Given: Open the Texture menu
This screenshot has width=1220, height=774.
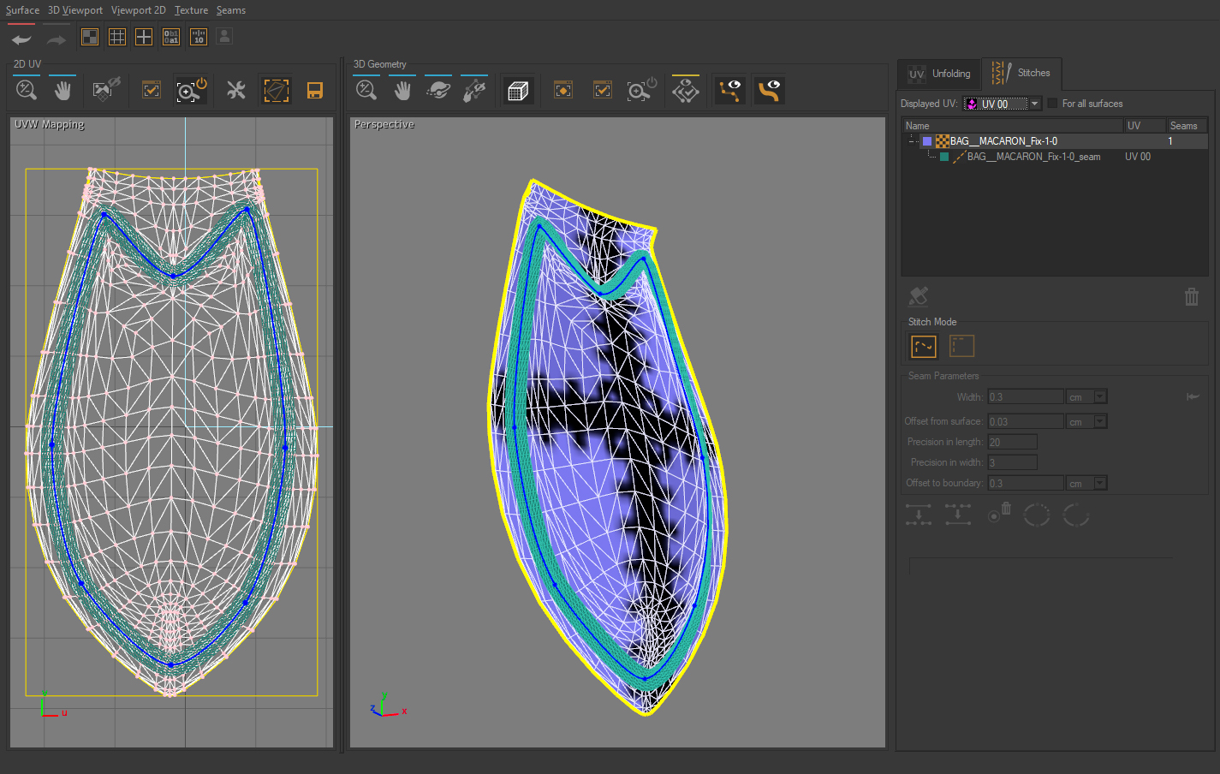Looking at the screenshot, I should pos(191,10).
